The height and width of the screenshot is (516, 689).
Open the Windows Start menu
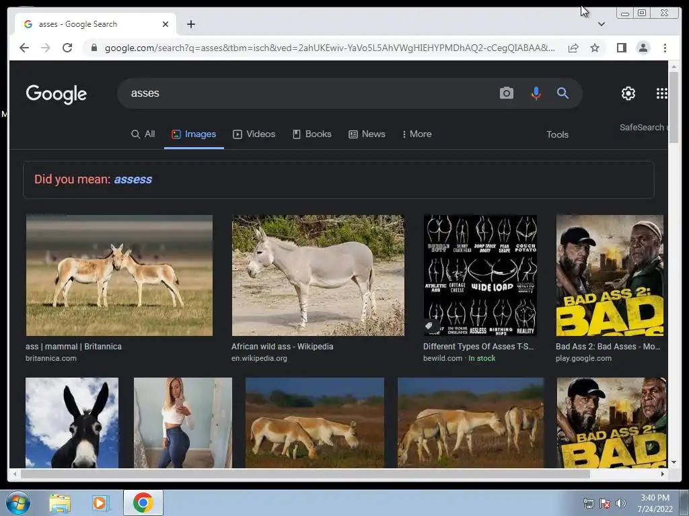pos(17,503)
